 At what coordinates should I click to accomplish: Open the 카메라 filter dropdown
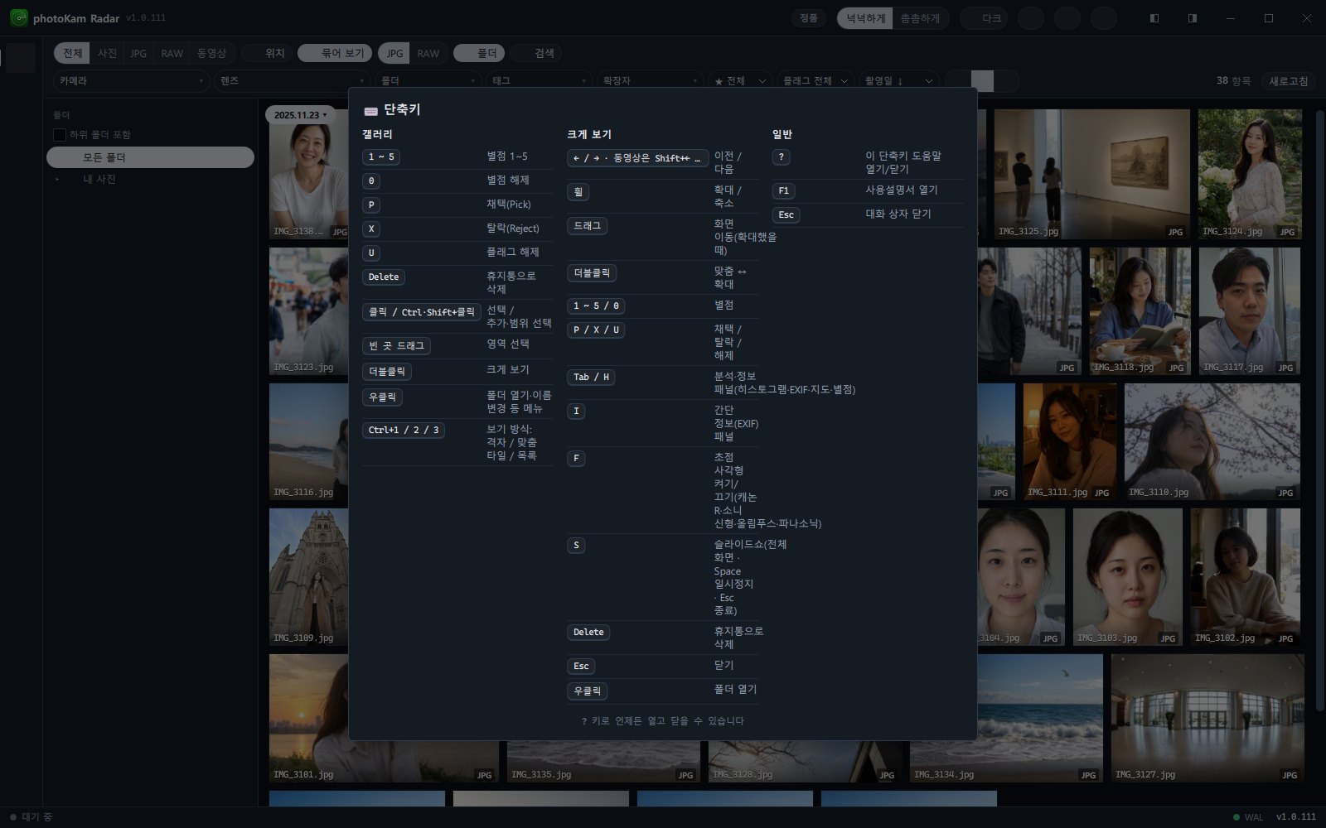[x=131, y=81]
